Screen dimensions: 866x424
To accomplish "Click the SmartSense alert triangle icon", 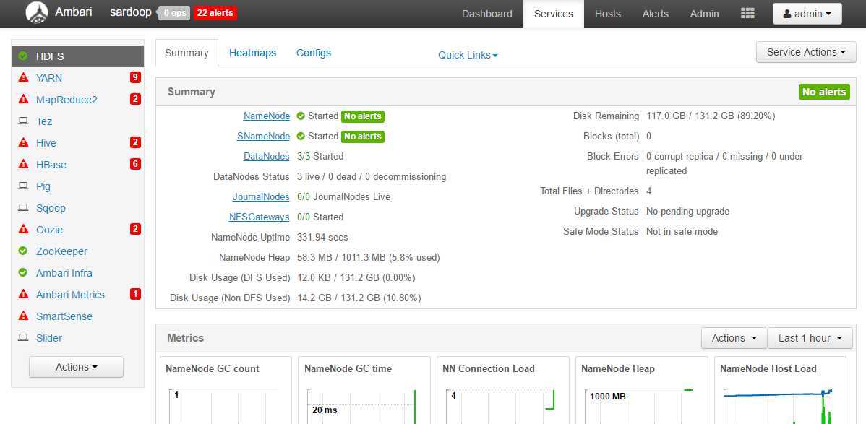I will click(x=23, y=316).
